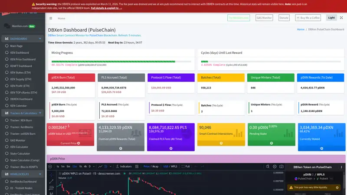Open XEN TOP cRanks (ETH)
Viewport: 347px width, 195px height.
click(x=23, y=92)
